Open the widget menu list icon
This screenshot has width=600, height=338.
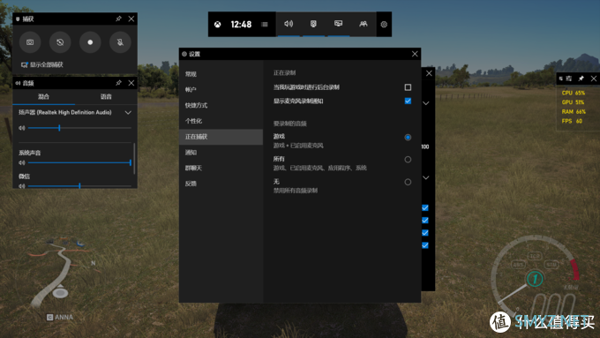pos(265,24)
